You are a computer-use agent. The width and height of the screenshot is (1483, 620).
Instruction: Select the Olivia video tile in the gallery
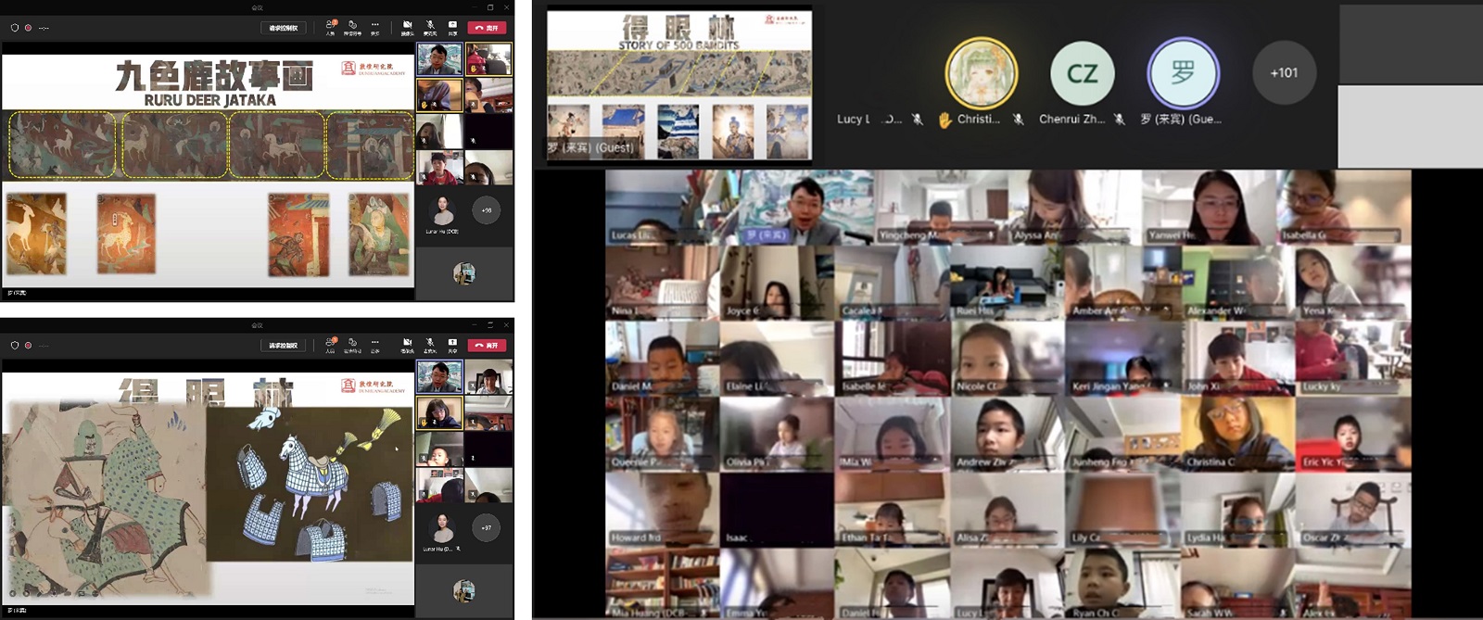[778, 434]
